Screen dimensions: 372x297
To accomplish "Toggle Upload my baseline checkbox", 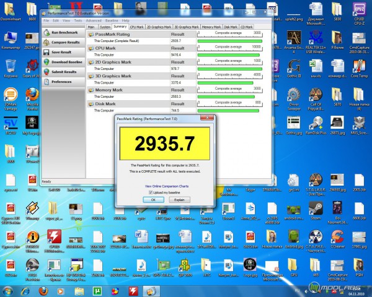I will (151, 192).
